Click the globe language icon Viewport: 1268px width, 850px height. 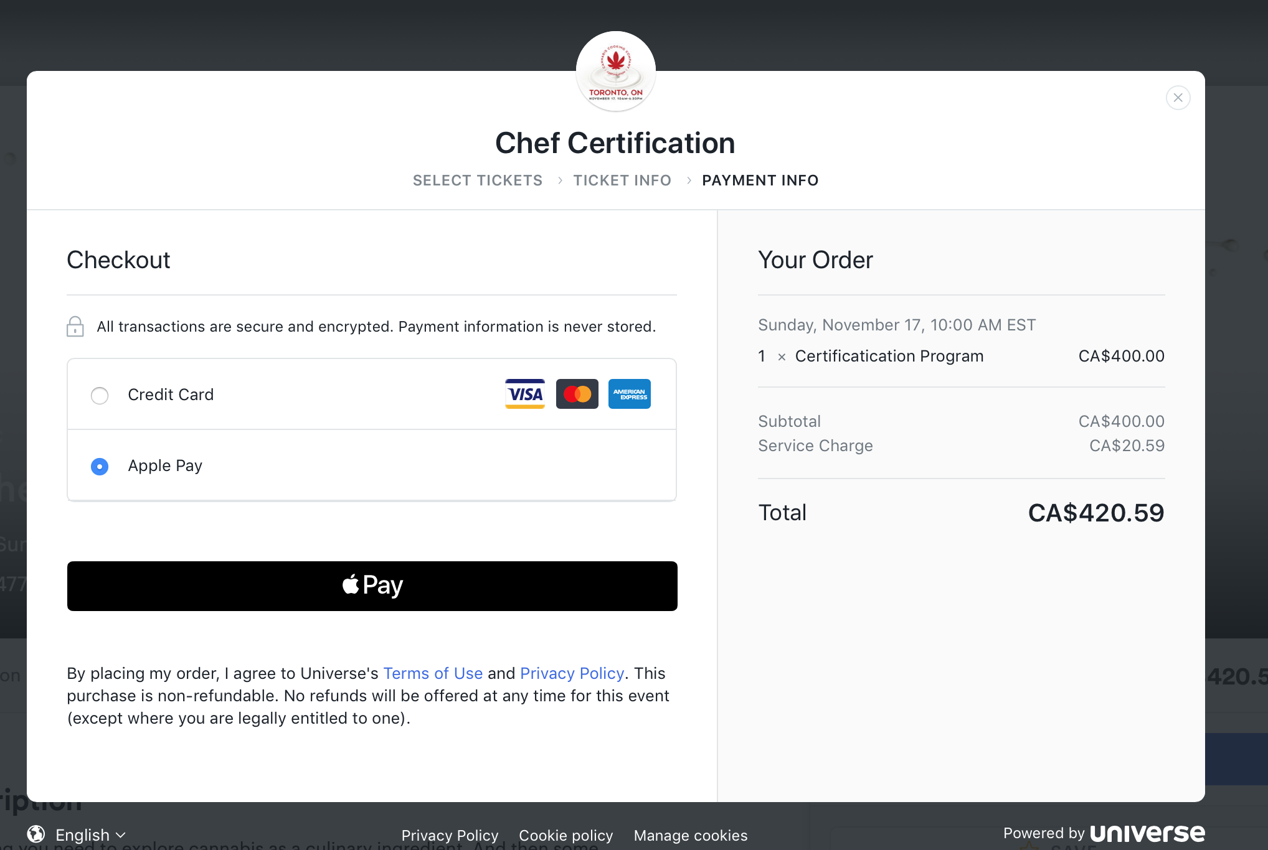(36, 834)
